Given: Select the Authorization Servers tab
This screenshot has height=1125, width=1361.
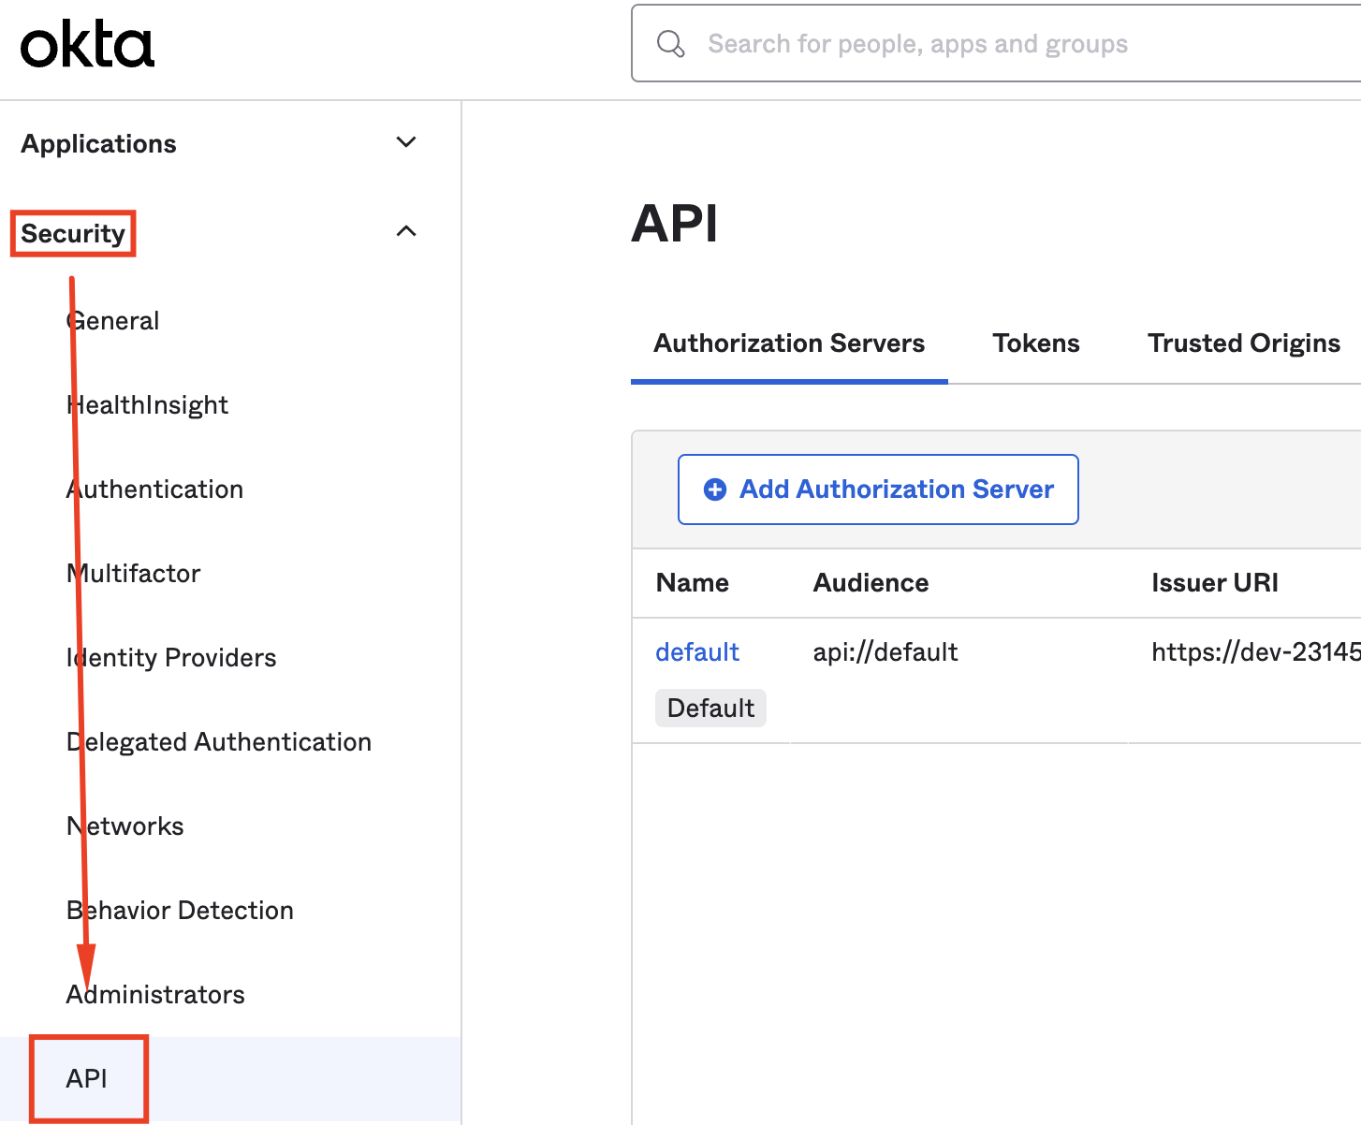Looking at the screenshot, I should click(x=788, y=343).
